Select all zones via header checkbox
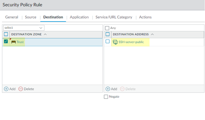205x120 pixels. click(x=6, y=34)
